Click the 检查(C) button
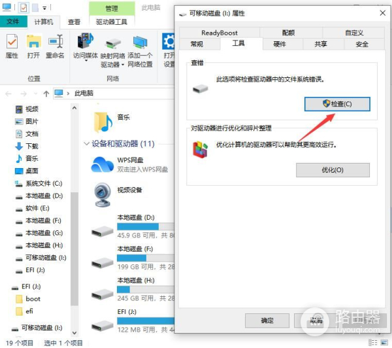The height and width of the screenshot is (348, 392). click(x=337, y=104)
